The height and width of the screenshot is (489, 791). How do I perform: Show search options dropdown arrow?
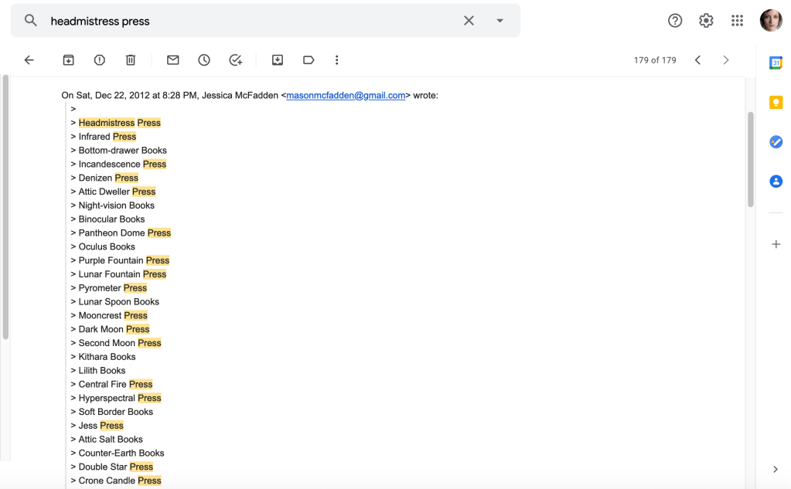point(500,21)
